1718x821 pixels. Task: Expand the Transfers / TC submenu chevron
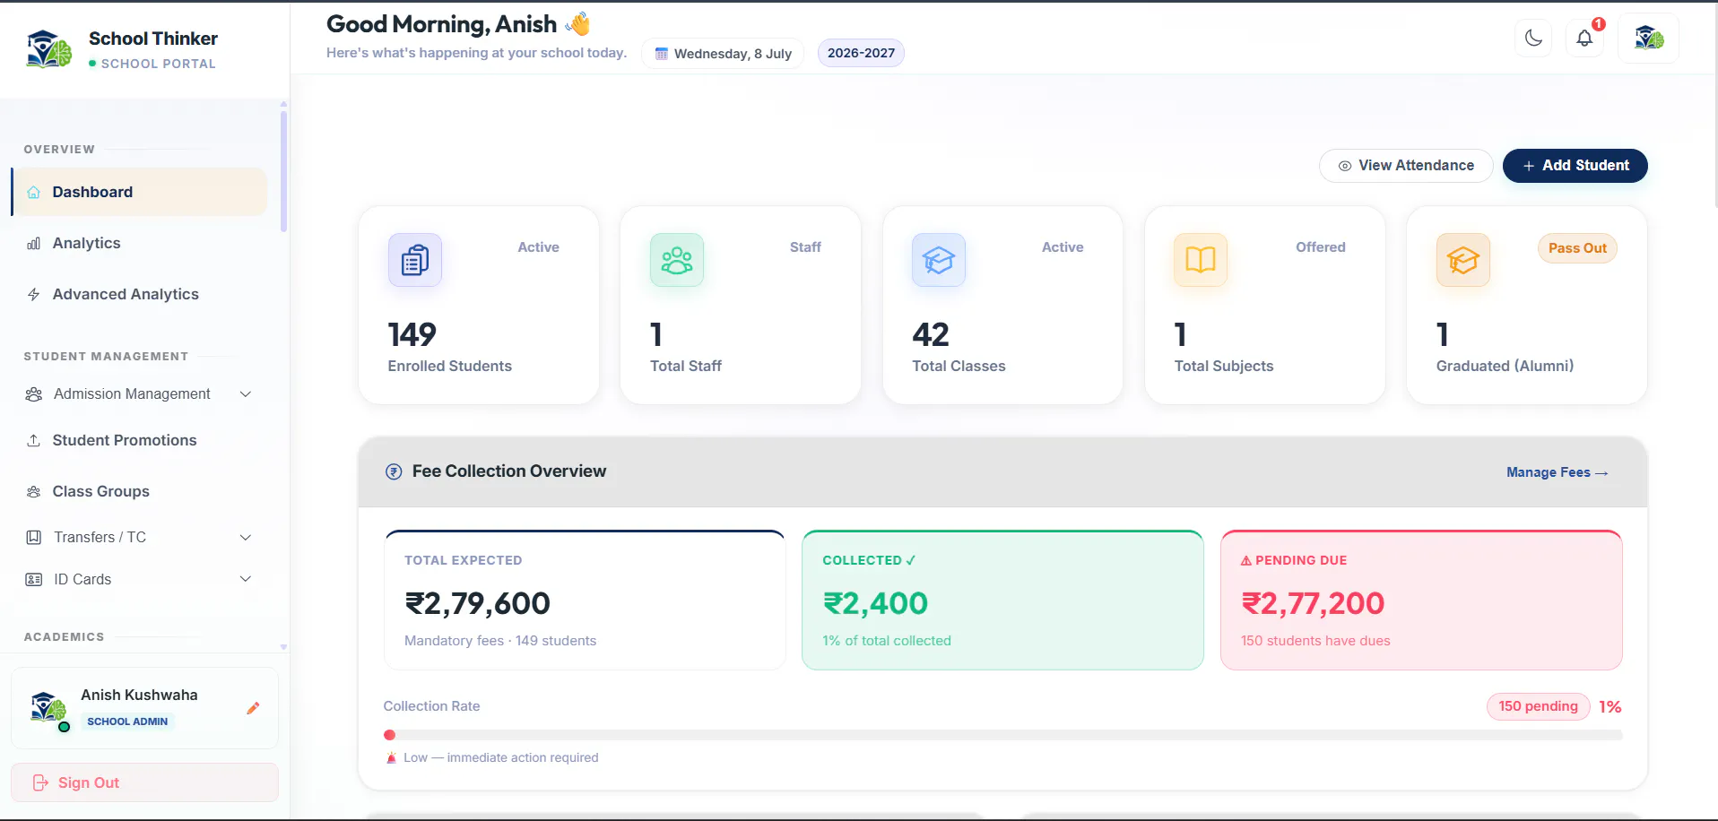(246, 537)
